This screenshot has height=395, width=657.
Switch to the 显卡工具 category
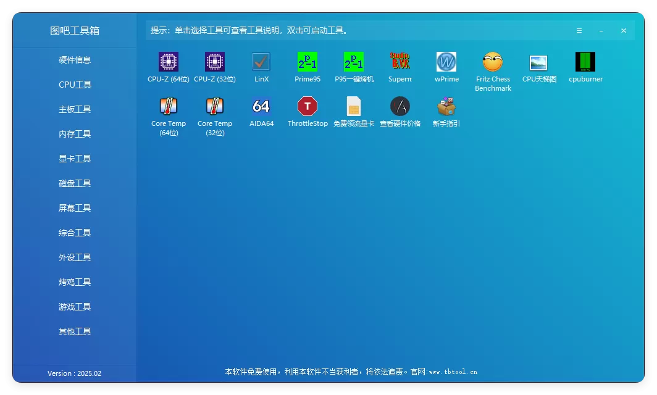pos(74,158)
